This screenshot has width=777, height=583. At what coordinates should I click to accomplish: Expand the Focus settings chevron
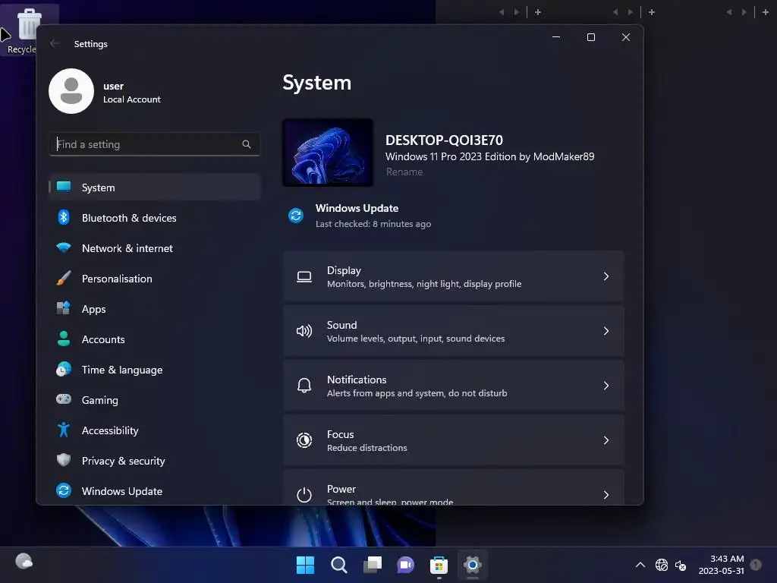(606, 440)
